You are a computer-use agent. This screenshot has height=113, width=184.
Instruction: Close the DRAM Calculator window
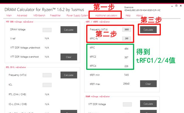(181, 6)
